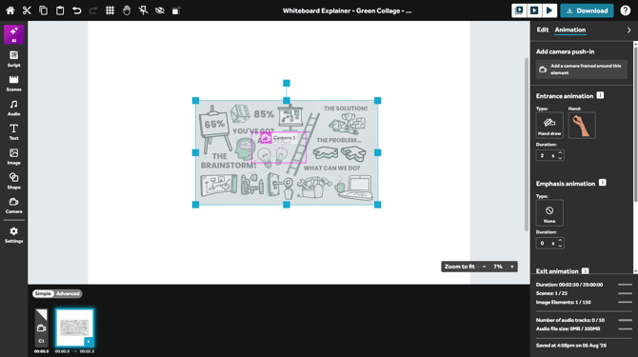The height and width of the screenshot is (357, 638).
Task: Click the Camera sidebar tool
Action: [14, 206]
